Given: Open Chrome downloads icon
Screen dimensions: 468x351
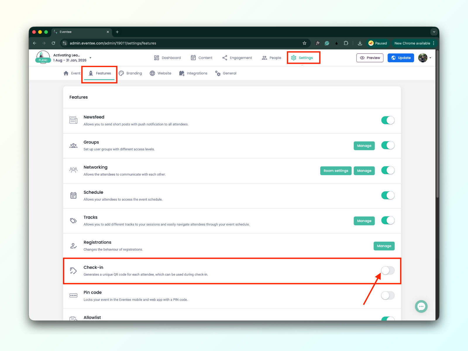Looking at the screenshot, I should [x=360, y=43].
